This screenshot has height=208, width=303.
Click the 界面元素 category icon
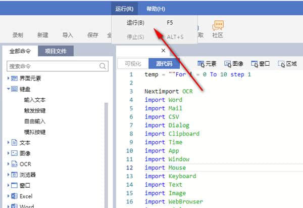[14, 78]
